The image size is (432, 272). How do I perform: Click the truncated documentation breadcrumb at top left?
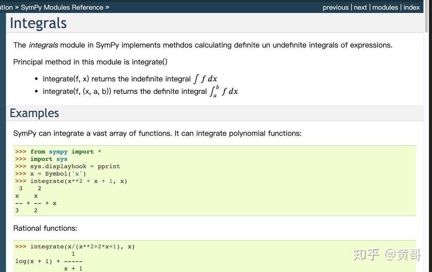[x=7, y=7]
